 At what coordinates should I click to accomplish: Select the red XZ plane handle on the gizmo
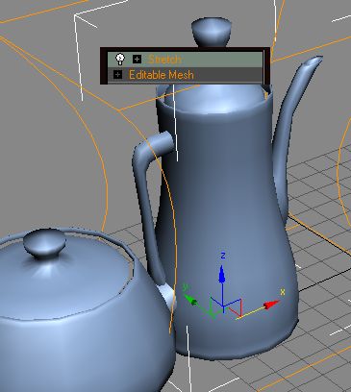pos(236,307)
